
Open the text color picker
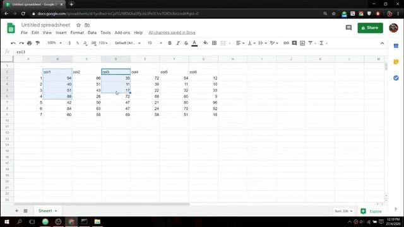click(x=194, y=44)
